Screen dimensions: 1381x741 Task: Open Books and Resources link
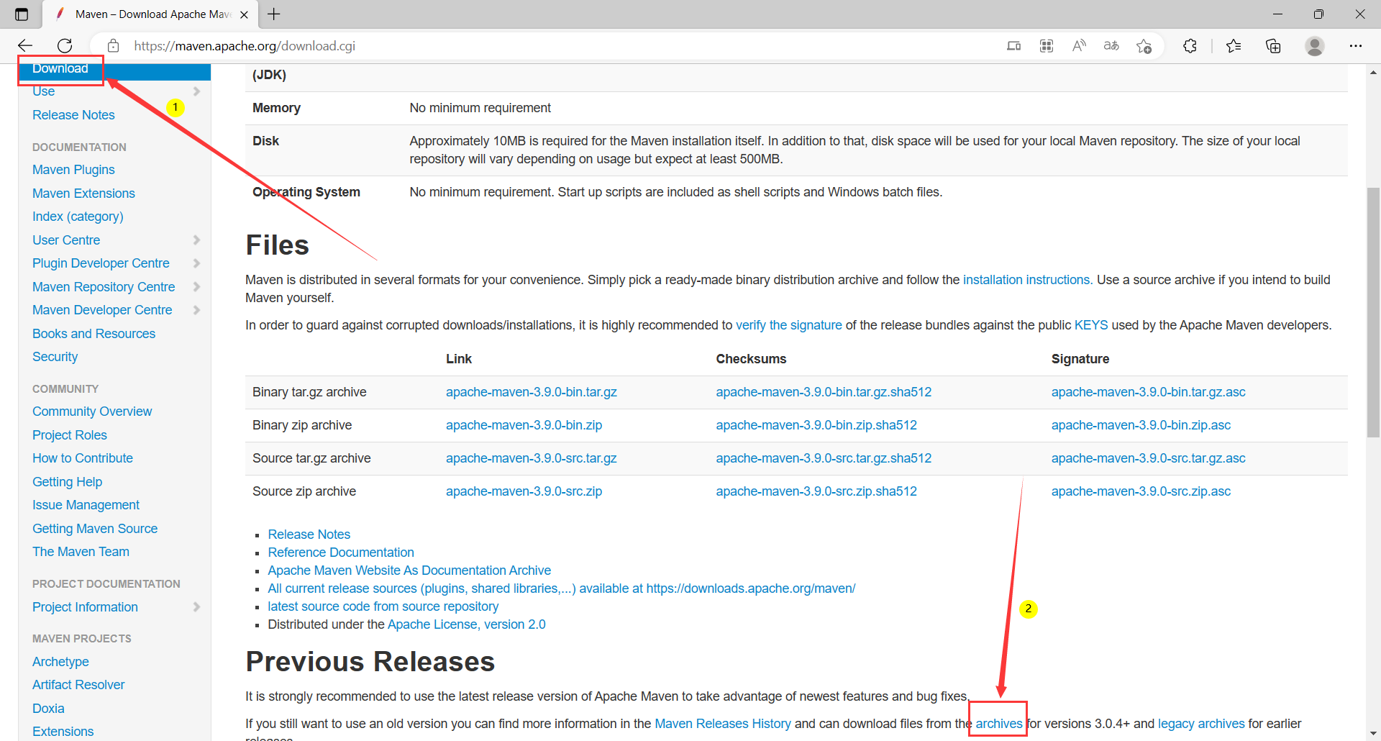[x=94, y=334]
